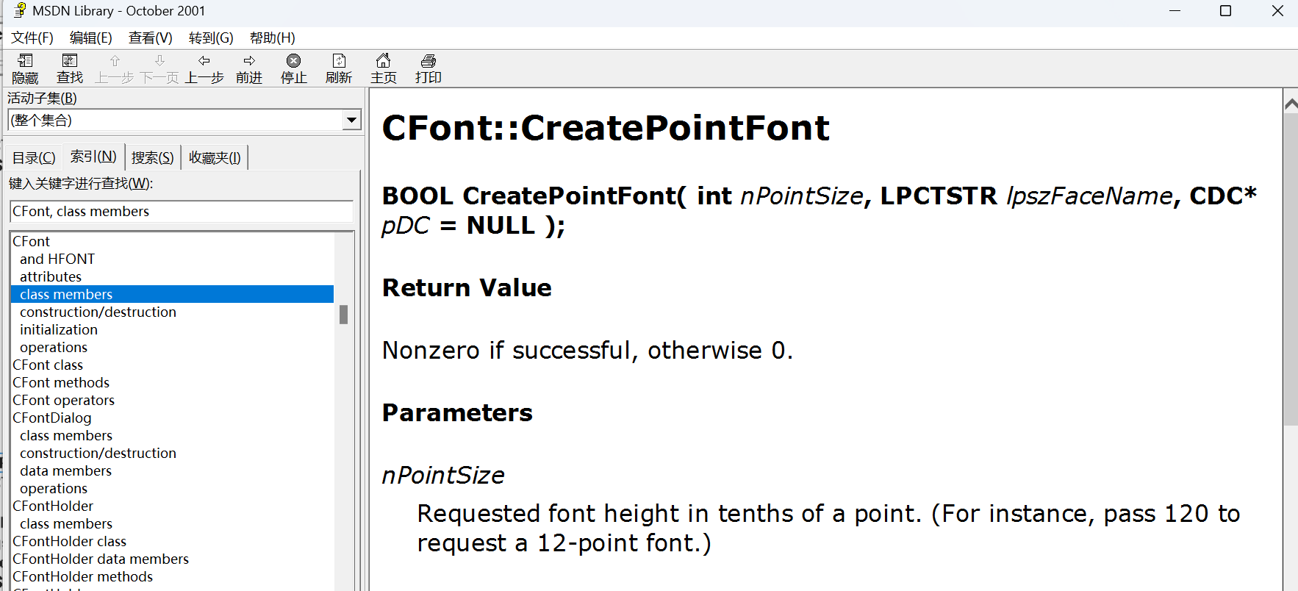Click the keyword input field with CFont text
Image resolution: width=1298 pixels, height=591 pixels.
[182, 211]
